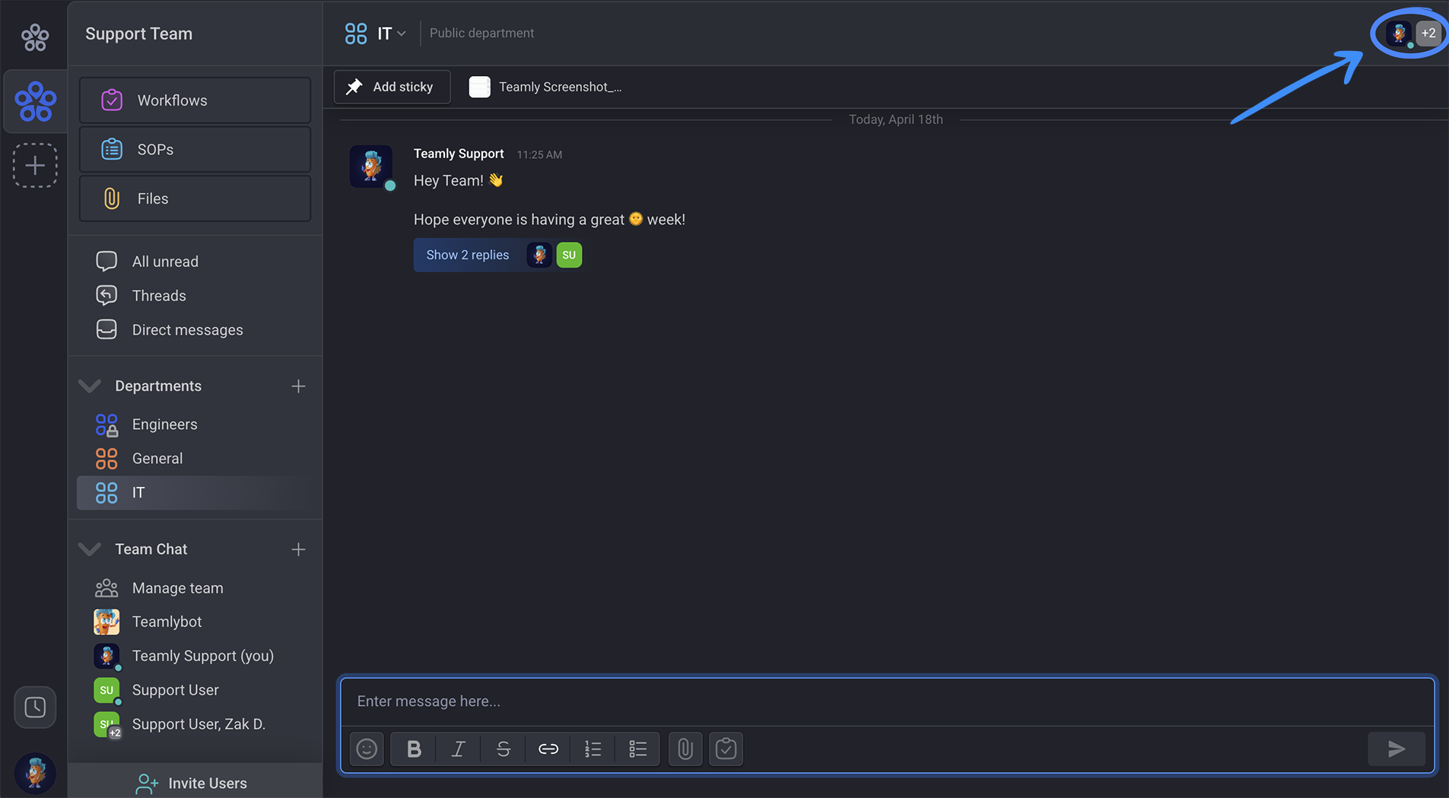Show the +2 additional members
The height and width of the screenshot is (798, 1449).
click(x=1428, y=33)
